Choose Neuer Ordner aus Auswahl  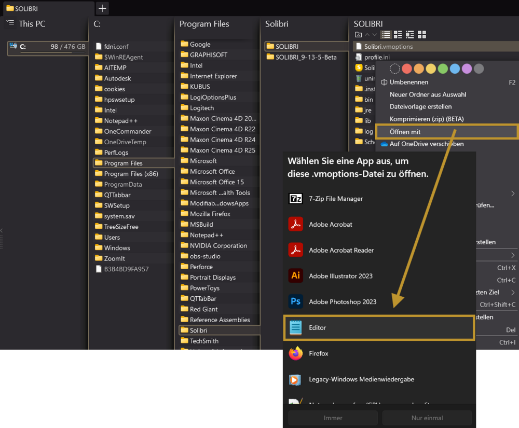(x=447, y=94)
